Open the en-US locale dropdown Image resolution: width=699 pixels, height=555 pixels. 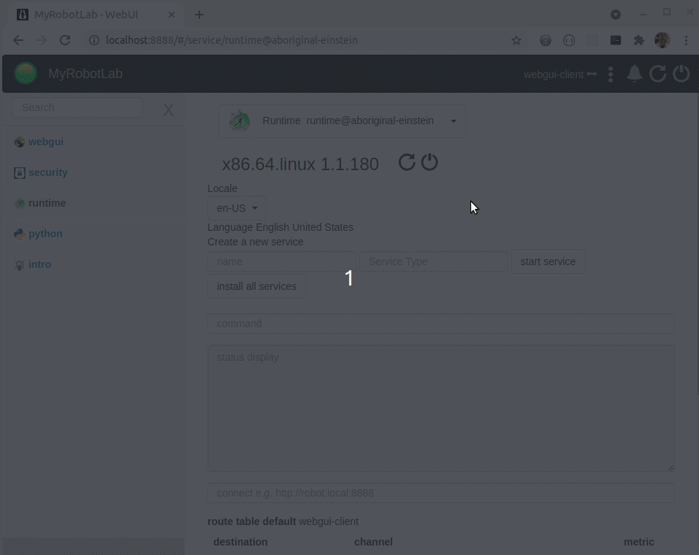point(236,208)
